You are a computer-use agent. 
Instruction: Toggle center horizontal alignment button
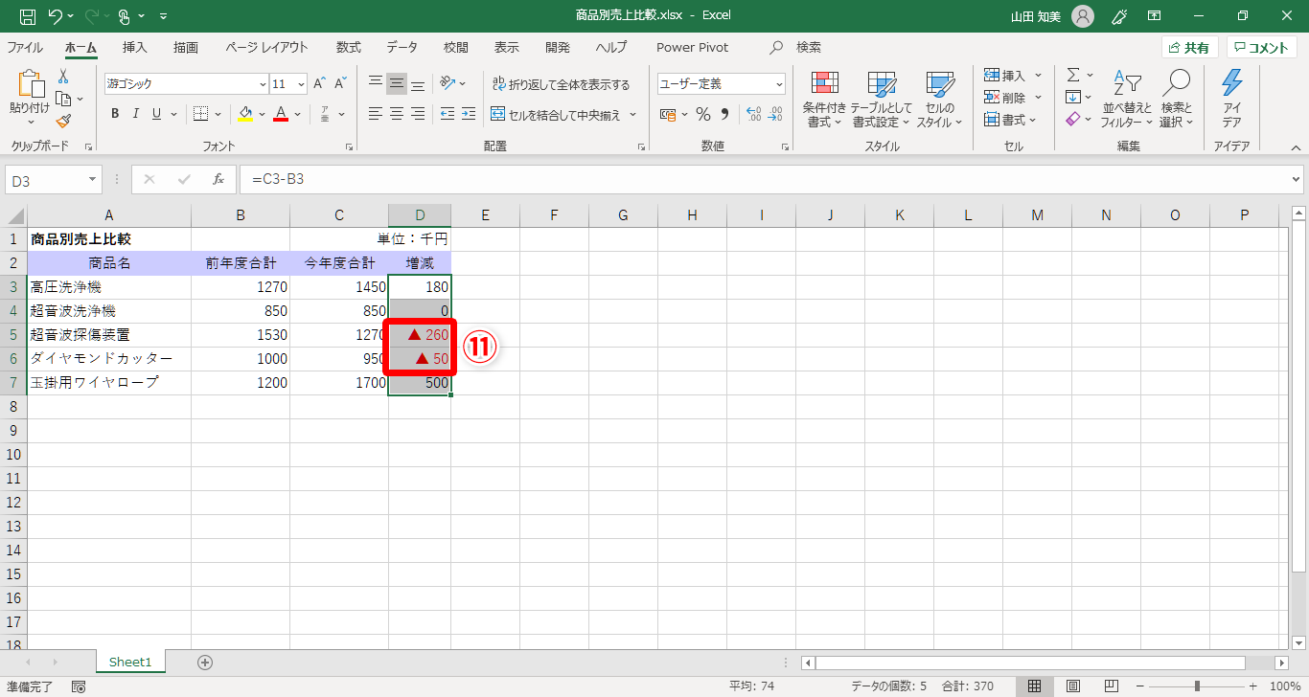pos(397,114)
